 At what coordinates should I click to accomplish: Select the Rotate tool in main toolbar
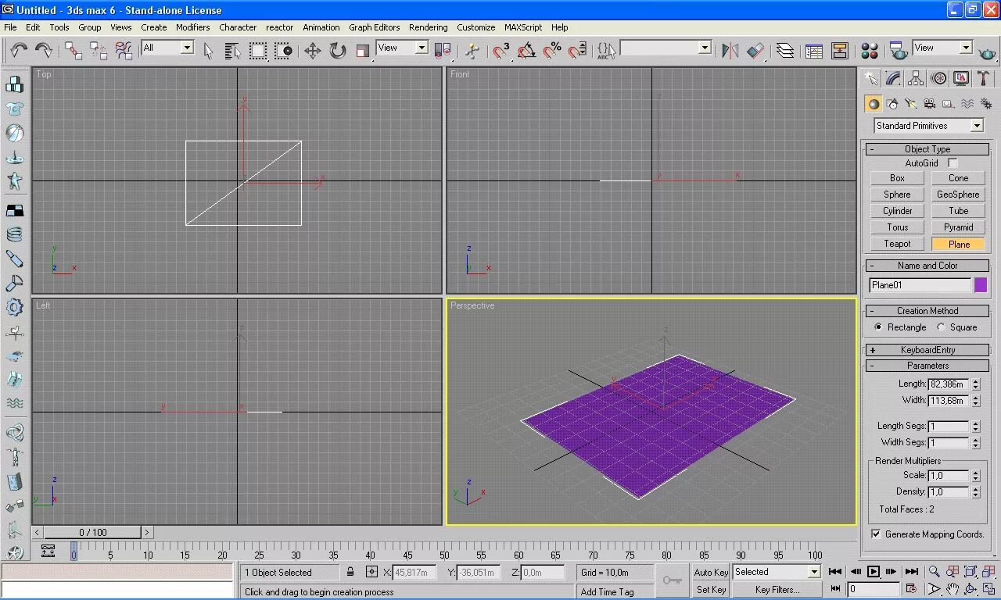click(338, 51)
